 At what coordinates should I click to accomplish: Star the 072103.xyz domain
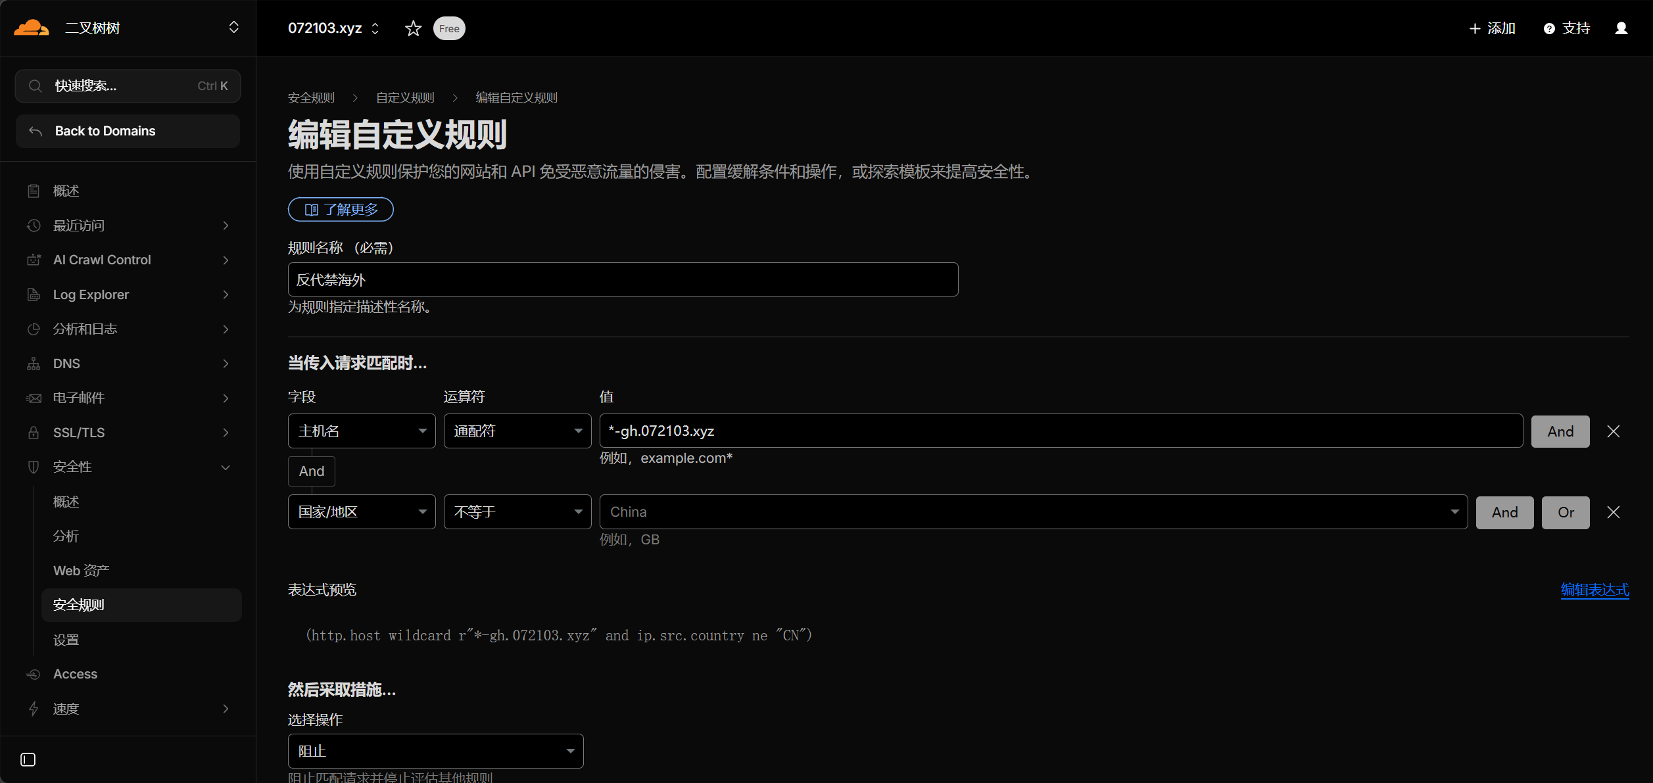click(x=413, y=28)
